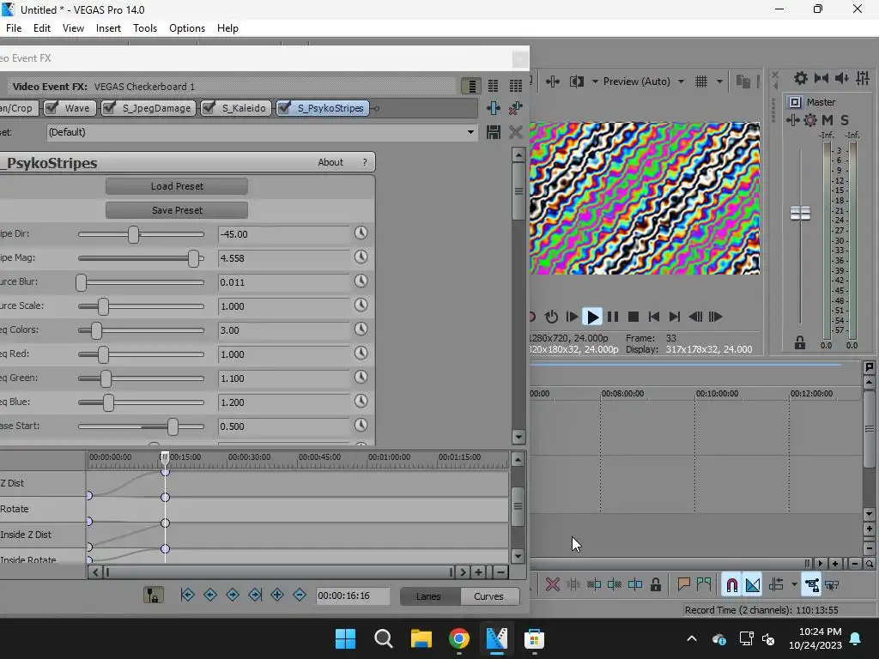Toggle automatic crossfades button
Screen dimensions: 879x659
[753, 585]
